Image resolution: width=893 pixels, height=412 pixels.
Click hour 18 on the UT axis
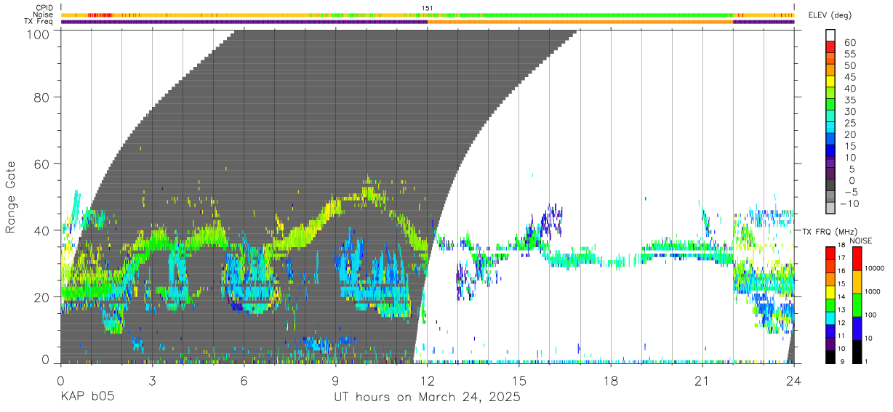[x=611, y=380]
